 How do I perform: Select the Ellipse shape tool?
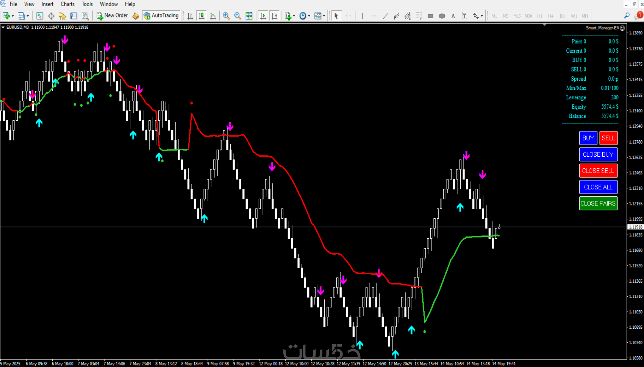point(442,16)
